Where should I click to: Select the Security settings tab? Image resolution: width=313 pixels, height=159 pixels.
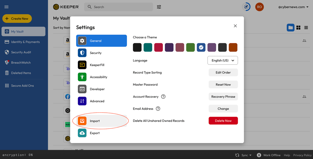tap(101, 53)
